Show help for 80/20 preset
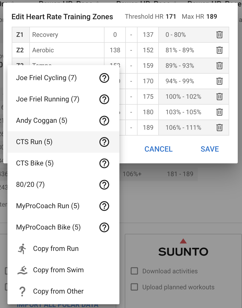Viewport: 242px width, 308px height. pos(104,185)
